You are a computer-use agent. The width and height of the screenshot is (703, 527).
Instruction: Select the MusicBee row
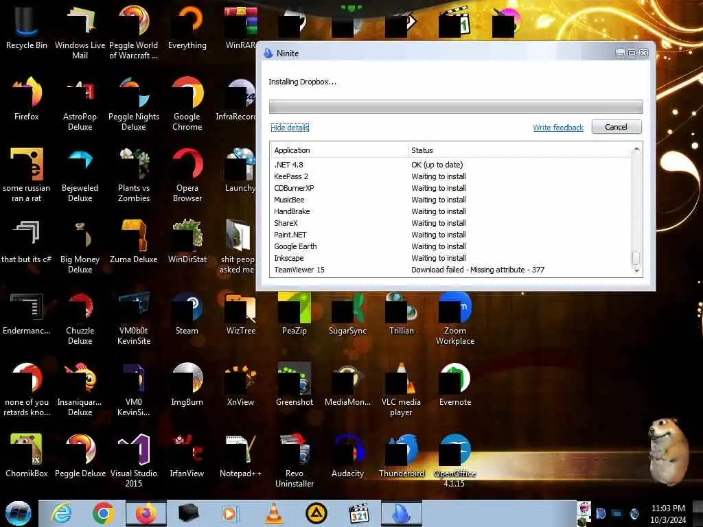(450, 200)
